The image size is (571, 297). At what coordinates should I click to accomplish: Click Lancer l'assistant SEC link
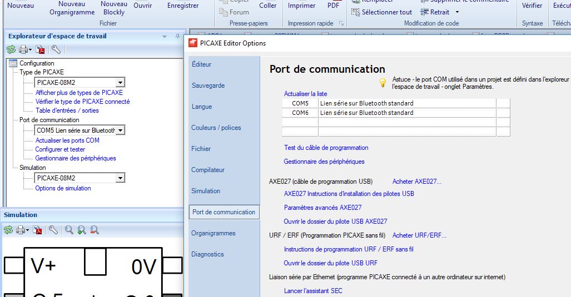pos(313,291)
